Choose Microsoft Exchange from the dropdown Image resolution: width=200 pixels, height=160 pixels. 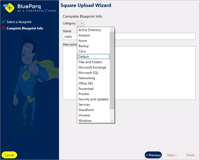(92, 67)
